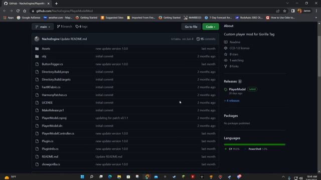The width and height of the screenshot is (321, 180).
Task: Open the Chrome three-dot menu
Action: [316, 11]
